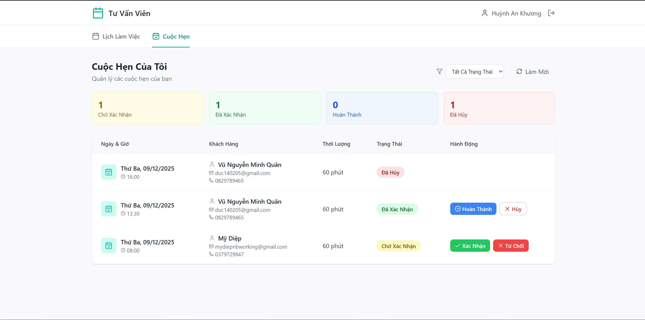
Task: Click the phone icon beside 0379729847
Action: pyautogui.click(x=211, y=254)
